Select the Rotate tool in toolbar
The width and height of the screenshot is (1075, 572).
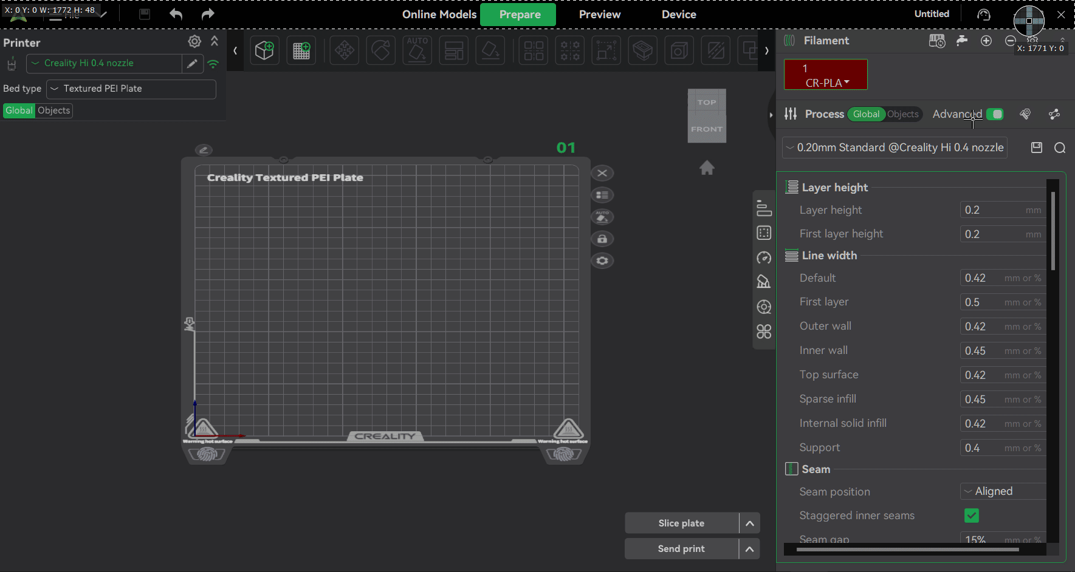[x=381, y=50]
